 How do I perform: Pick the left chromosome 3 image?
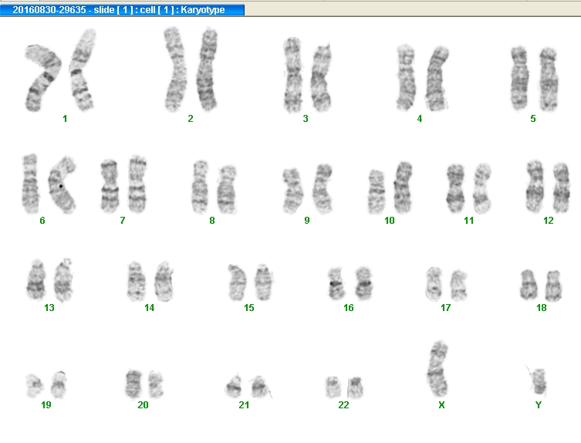click(x=292, y=74)
